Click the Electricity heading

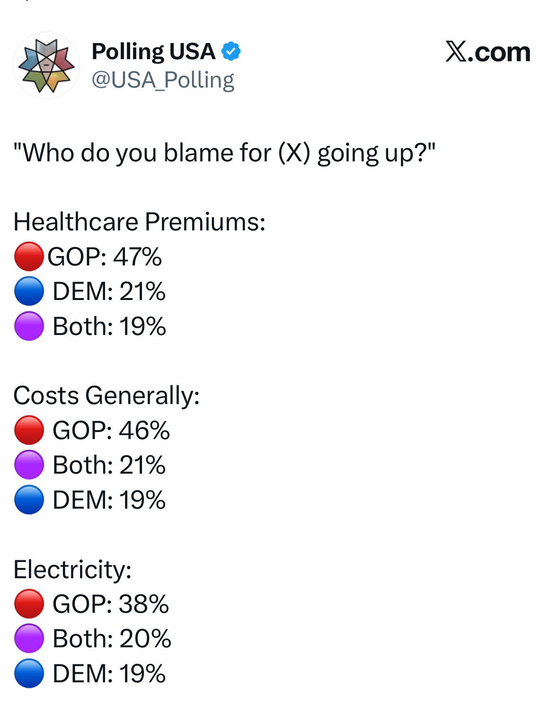pyautogui.click(x=72, y=569)
